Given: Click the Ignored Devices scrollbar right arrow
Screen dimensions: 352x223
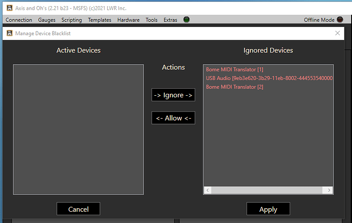Looking at the screenshot, I should pos(330,190).
